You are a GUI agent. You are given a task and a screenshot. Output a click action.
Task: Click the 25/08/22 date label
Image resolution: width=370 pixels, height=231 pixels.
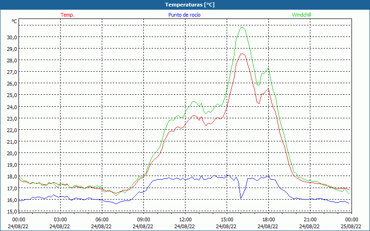coord(351,226)
